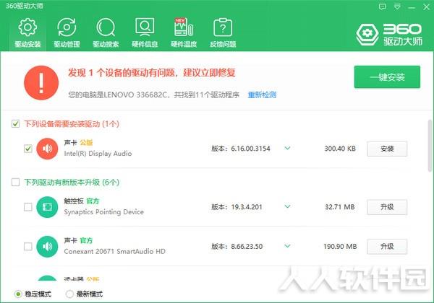Expand version dropdown for 19.3.4.201
The image size is (434, 303).
[287, 206]
